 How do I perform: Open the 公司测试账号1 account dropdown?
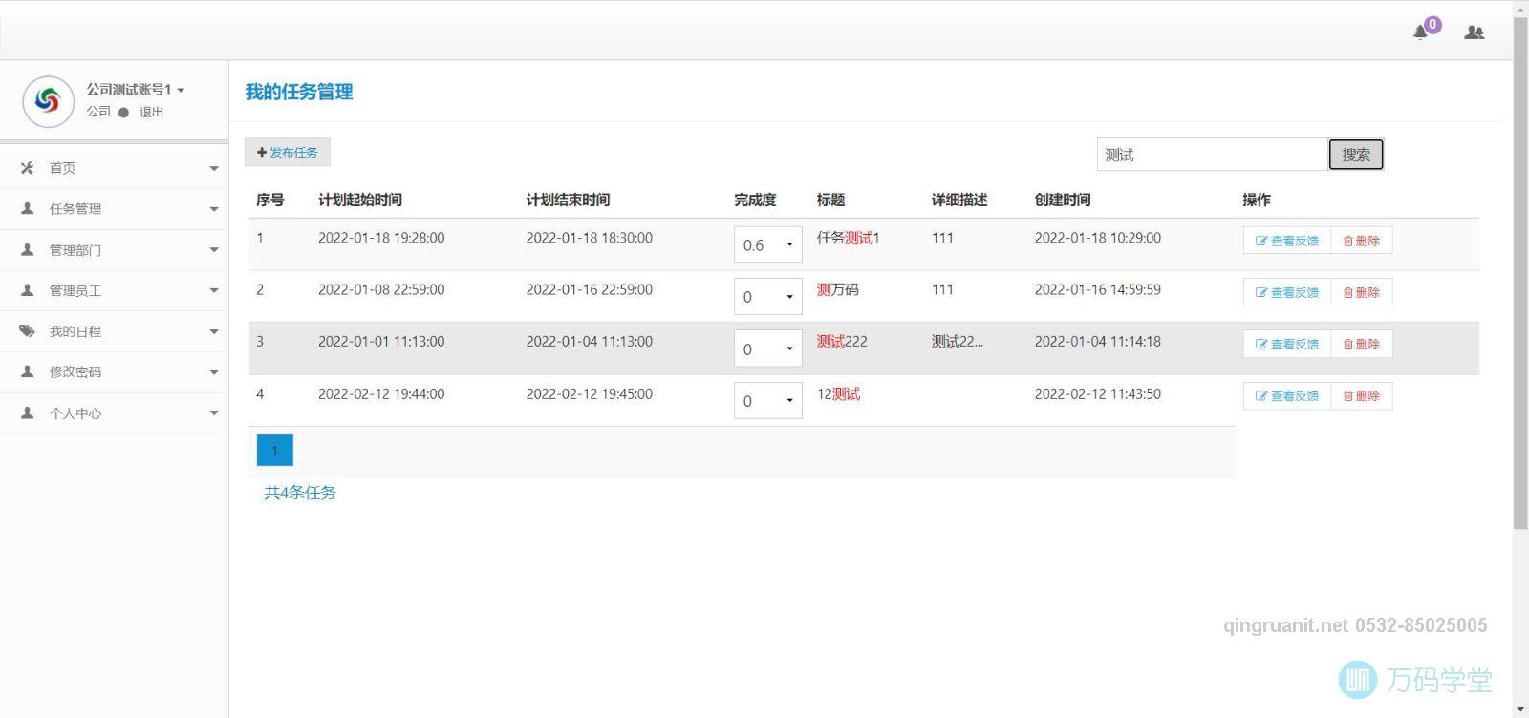pos(136,89)
